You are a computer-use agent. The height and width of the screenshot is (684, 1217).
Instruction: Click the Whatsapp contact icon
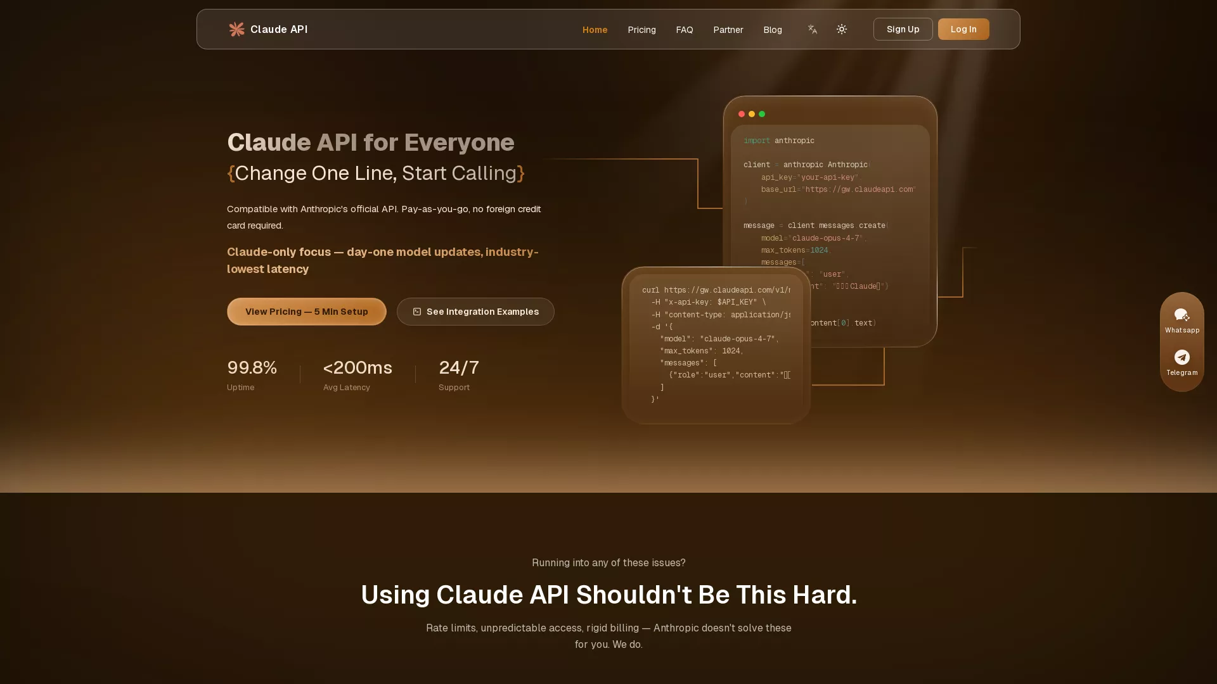tap(1182, 315)
